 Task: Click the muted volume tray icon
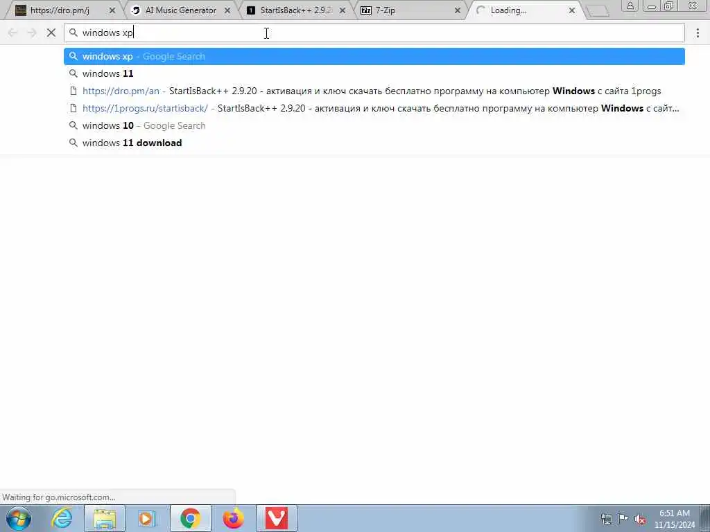640,519
